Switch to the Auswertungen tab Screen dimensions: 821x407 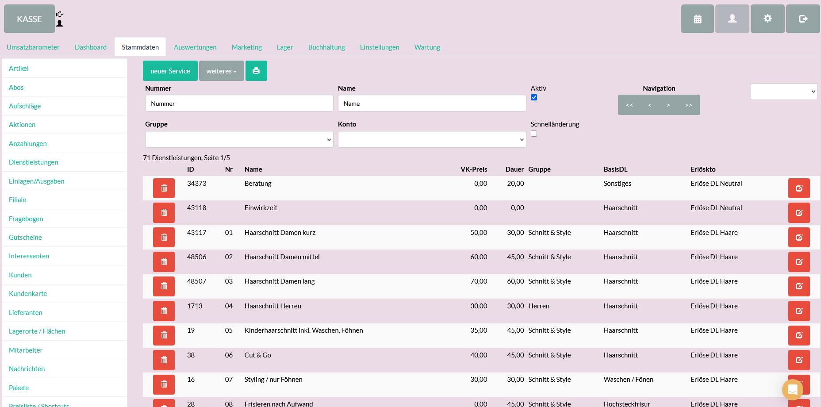(x=195, y=47)
